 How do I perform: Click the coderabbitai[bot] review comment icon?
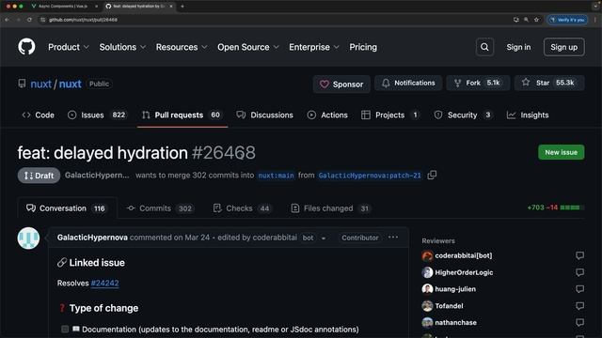(579, 255)
